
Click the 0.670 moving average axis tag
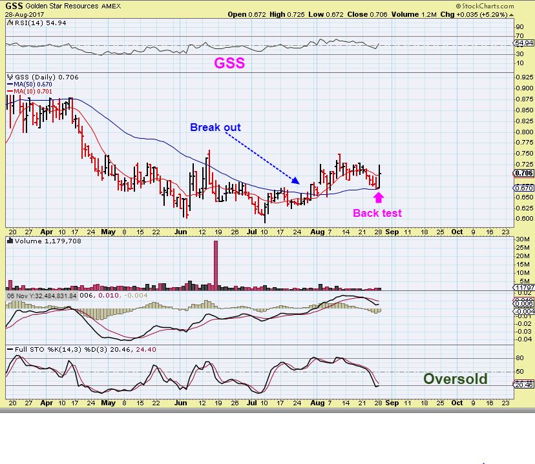524,188
